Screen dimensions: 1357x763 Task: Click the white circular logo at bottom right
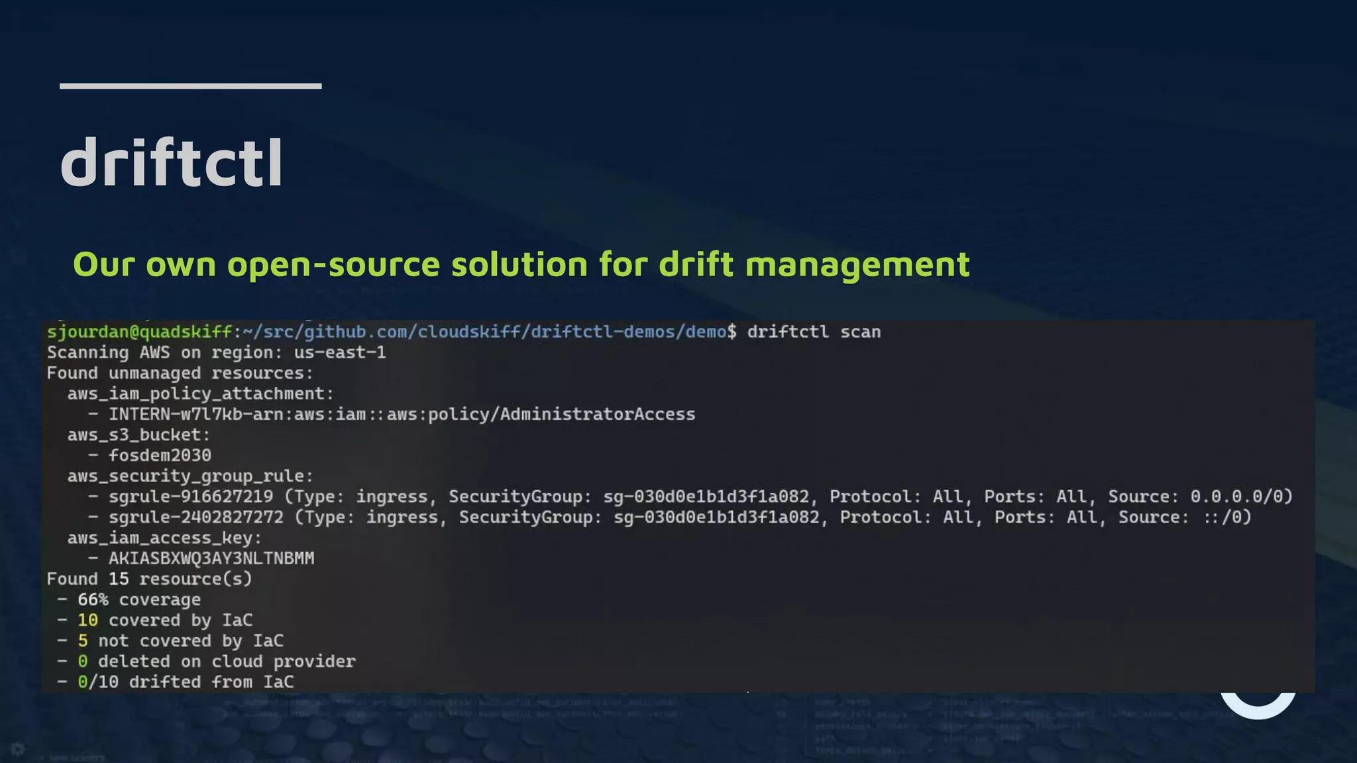[1258, 705]
